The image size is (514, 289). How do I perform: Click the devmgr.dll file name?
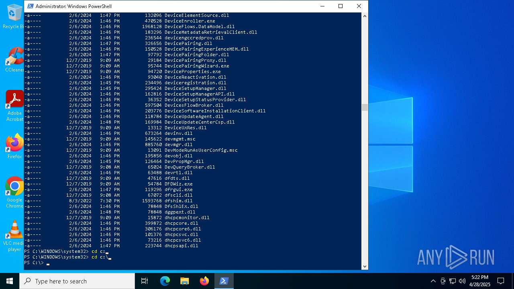178,144
